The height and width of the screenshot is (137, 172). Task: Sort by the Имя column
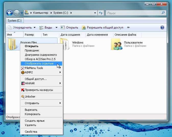(x=14, y=35)
